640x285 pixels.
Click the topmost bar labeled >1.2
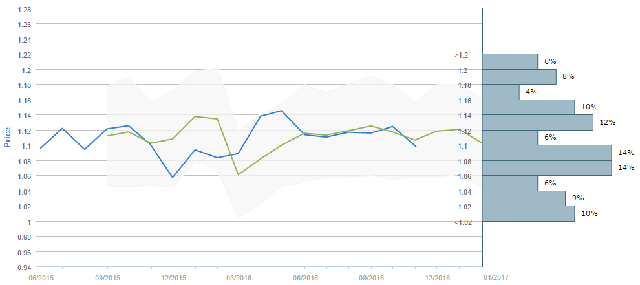coord(510,61)
